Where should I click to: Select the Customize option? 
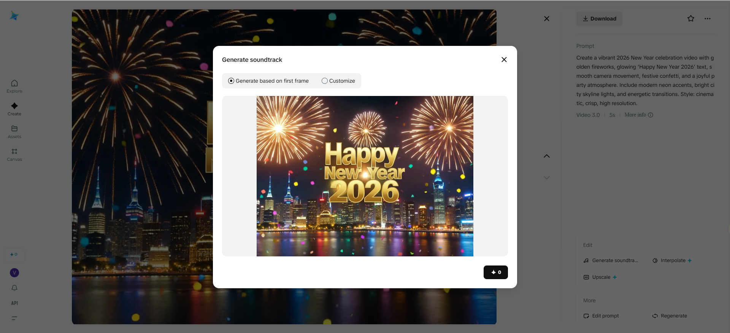tap(338, 81)
